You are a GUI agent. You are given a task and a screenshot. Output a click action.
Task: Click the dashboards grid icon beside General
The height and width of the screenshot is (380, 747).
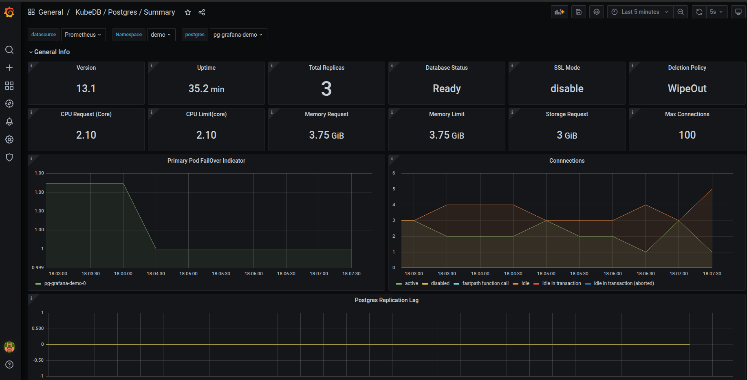[x=31, y=12]
